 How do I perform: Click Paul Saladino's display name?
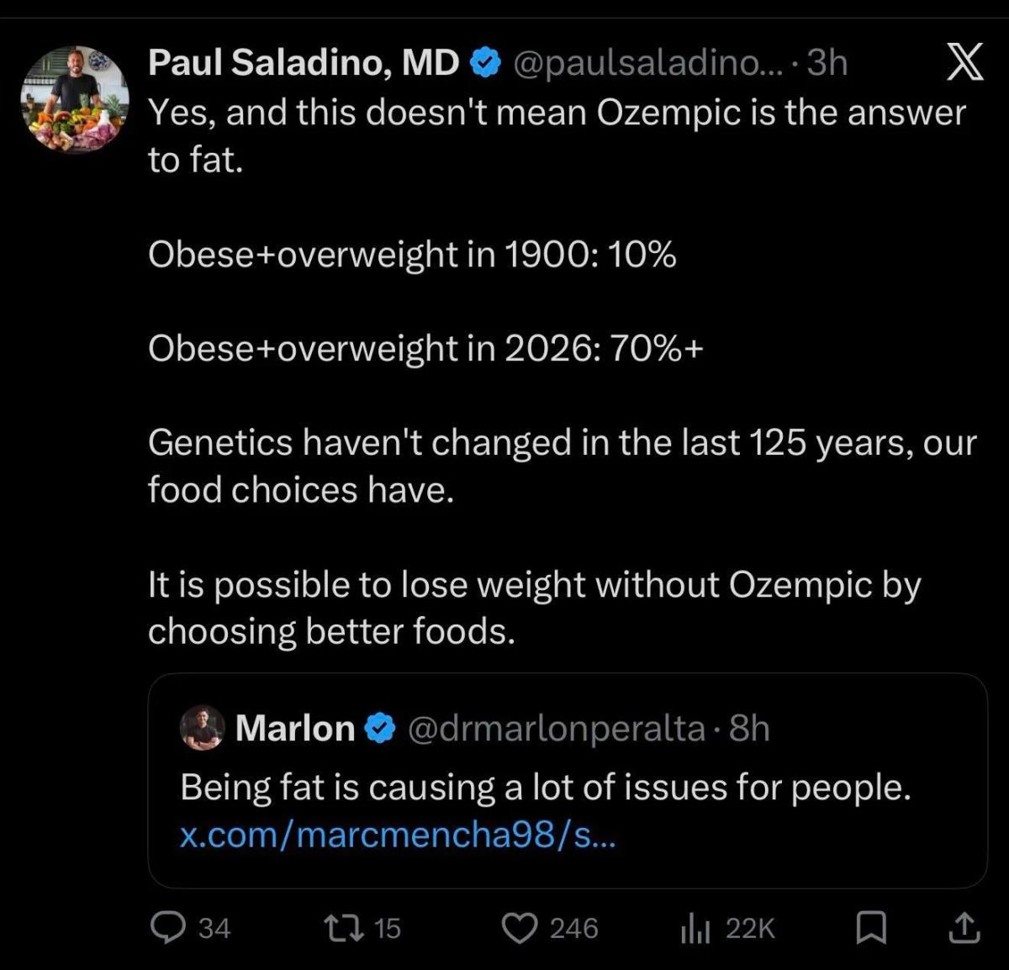point(303,61)
